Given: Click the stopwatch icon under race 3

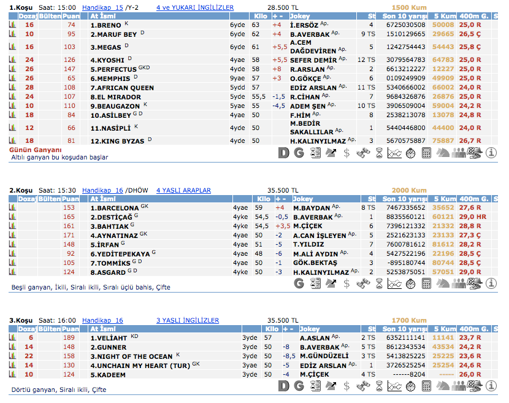Looking at the screenshot, I should point(410,386).
